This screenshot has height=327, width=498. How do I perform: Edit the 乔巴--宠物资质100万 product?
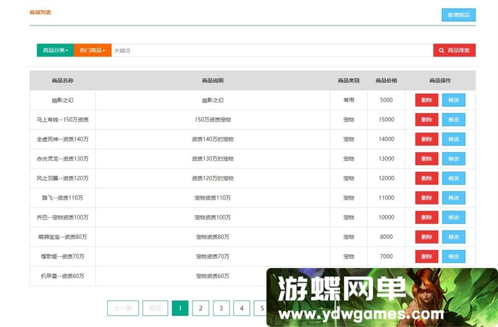(x=454, y=217)
